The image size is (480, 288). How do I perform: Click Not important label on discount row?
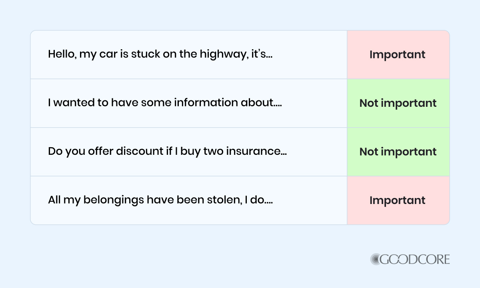[x=398, y=152]
